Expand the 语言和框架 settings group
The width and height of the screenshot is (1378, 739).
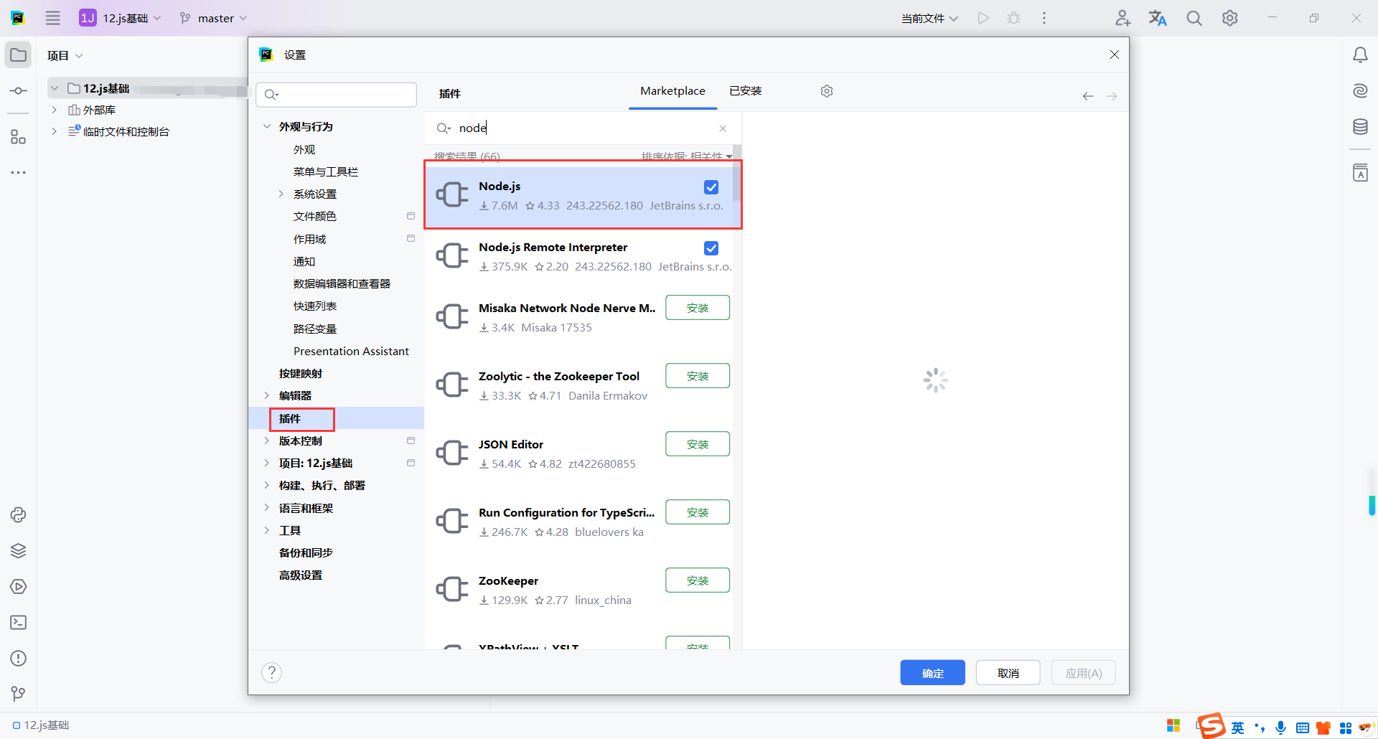point(267,508)
